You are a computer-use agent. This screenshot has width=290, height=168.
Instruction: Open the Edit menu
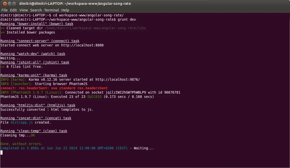coord(13,10)
